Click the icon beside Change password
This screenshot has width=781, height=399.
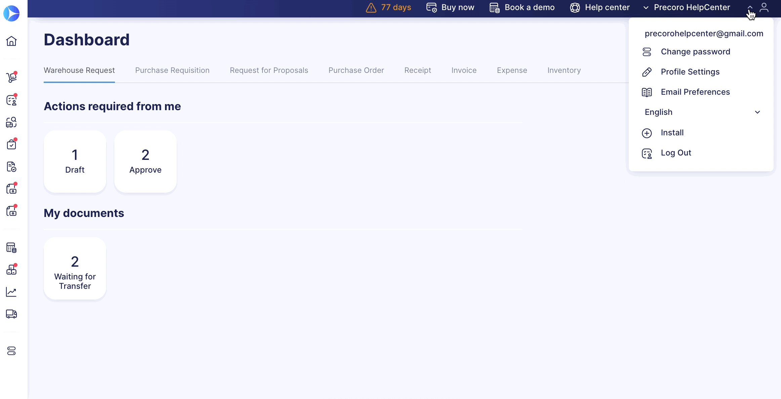click(x=647, y=52)
